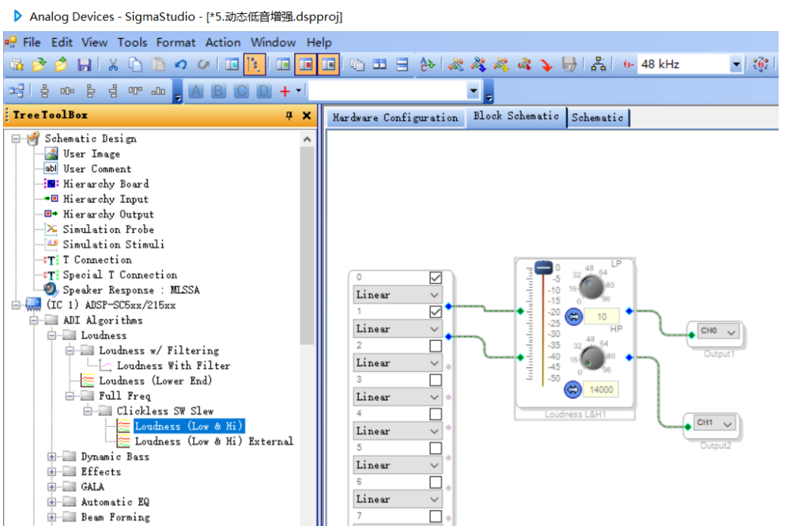Open the Tools menu
The height and width of the screenshot is (526, 795).
click(132, 42)
